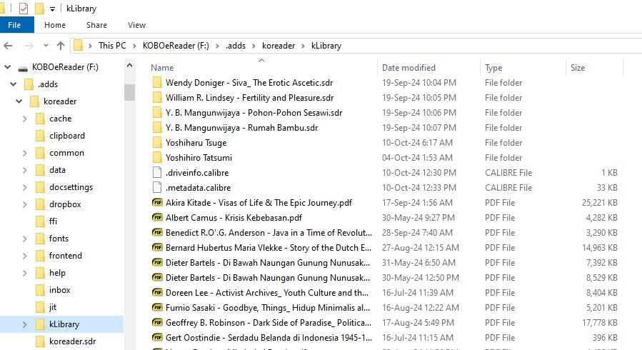Switch to the Share ribbon tab
The image size is (642, 350).
pyautogui.click(x=96, y=25)
